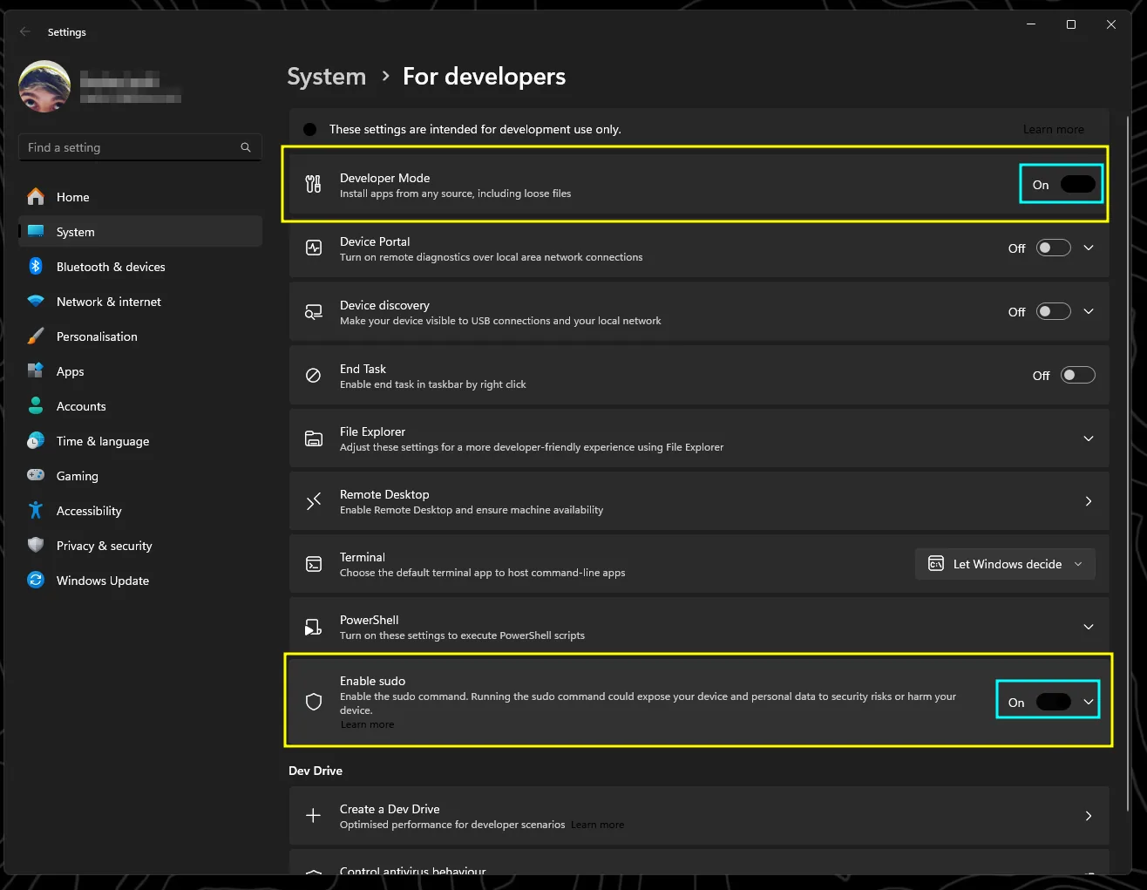1147x890 pixels.
Task: Open the Let Windows decide terminal dropdown
Action: tap(1005, 564)
